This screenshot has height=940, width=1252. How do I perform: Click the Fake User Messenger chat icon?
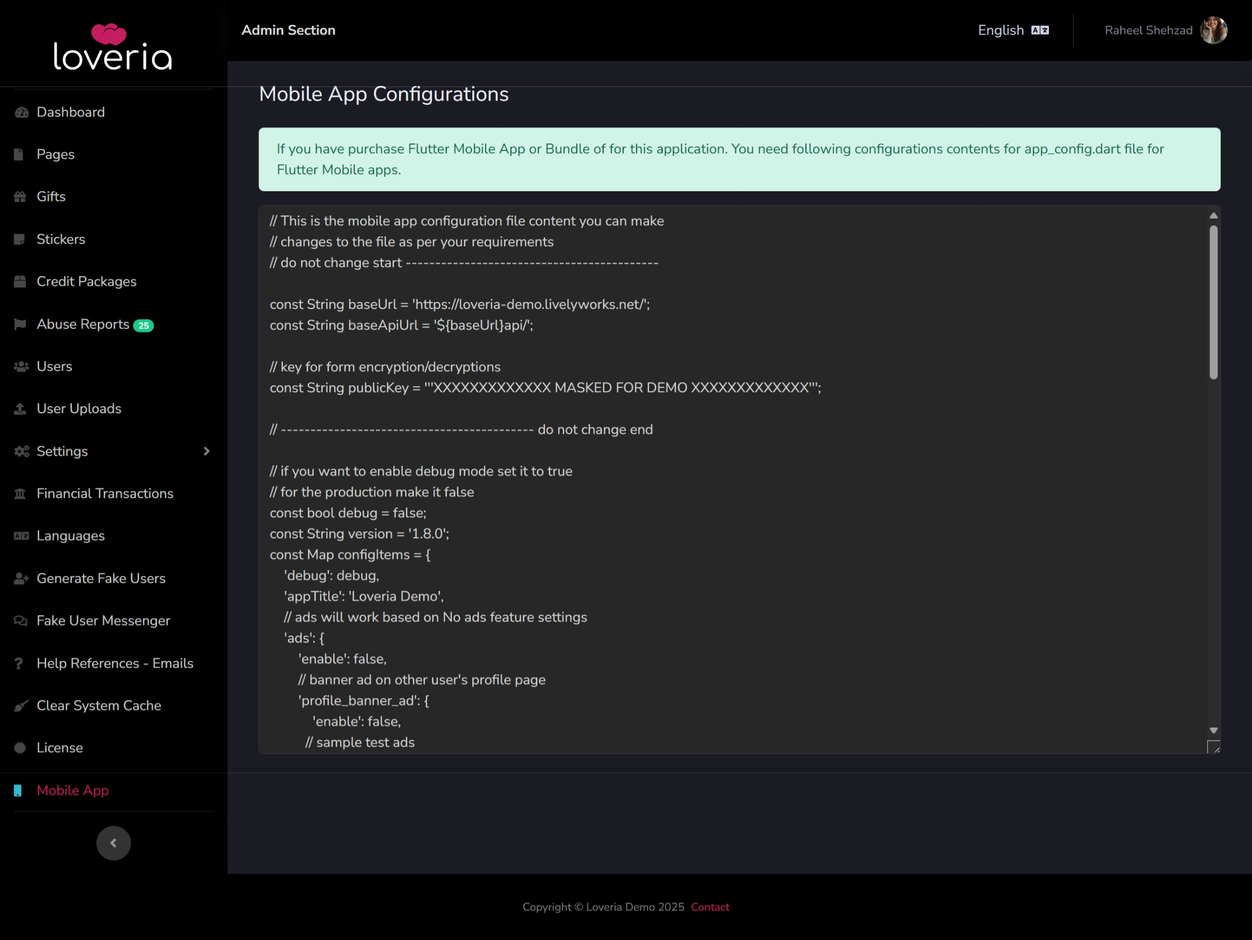point(21,621)
